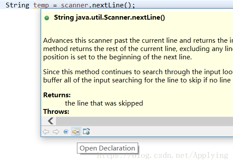Show in Javadoc View using the @ icon
The image size is (233, 164).
[x=66, y=132]
